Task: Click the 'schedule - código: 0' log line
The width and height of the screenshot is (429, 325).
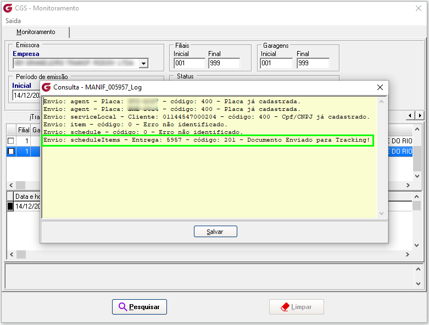Action: point(143,132)
